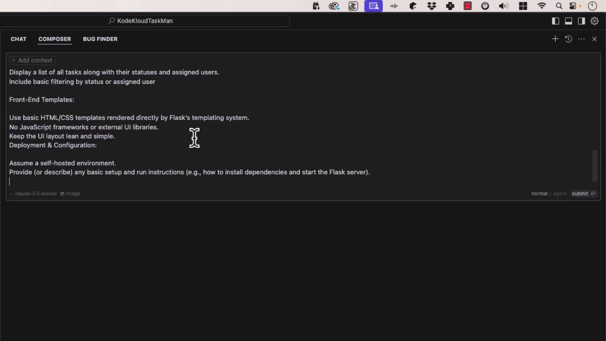Select normal composer mode
This screenshot has height=341, width=606.
pyautogui.click(x=539, y=194)
